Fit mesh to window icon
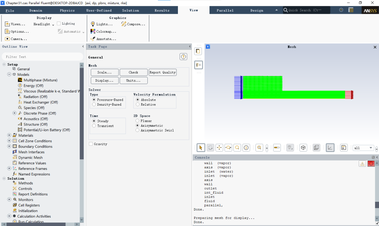The width and height of the screenshot is (379, 226). (x=259, y=148)
